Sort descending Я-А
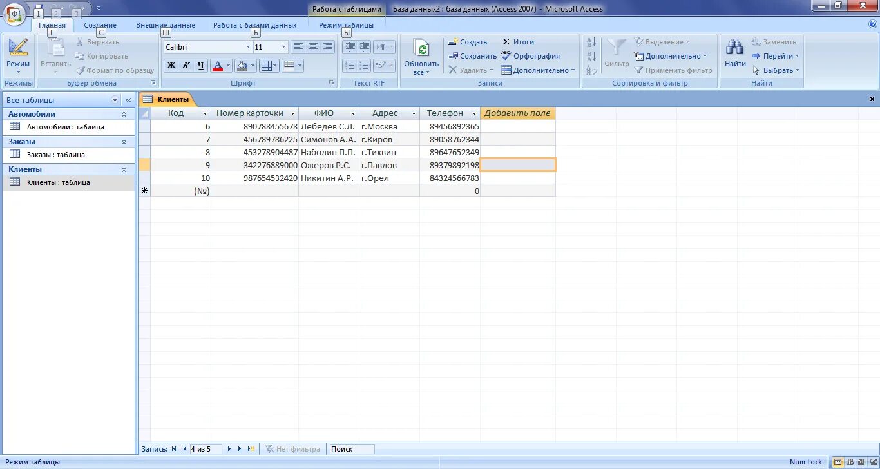The image size is (880, 469). click(591, 56)
